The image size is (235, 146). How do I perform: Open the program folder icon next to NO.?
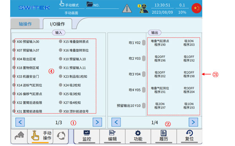(x=90, y=4)
